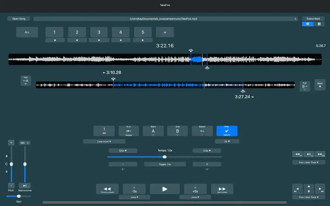Open the Loop count dropdown
Image resolution: width=330 pixels, height=206 pixels.
pyautogui.click(x=104, y=141)
